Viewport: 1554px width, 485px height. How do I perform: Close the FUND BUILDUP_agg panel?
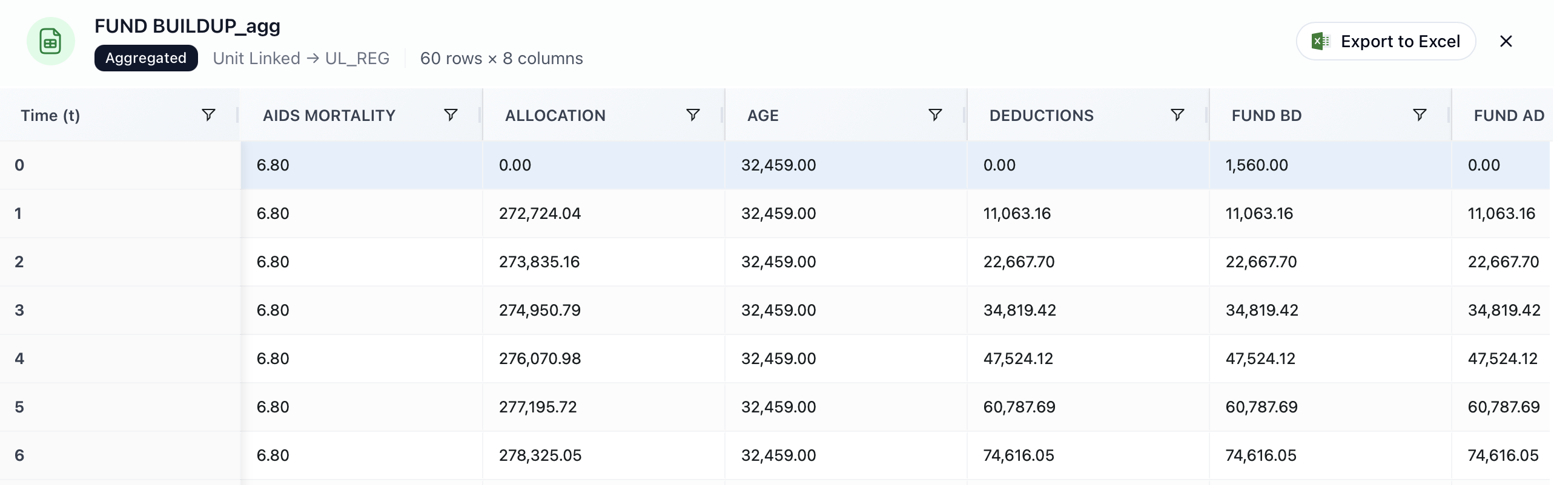1506,41
